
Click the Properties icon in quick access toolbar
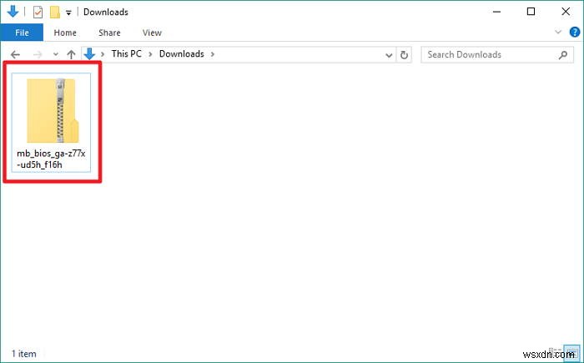coord(38,13)
